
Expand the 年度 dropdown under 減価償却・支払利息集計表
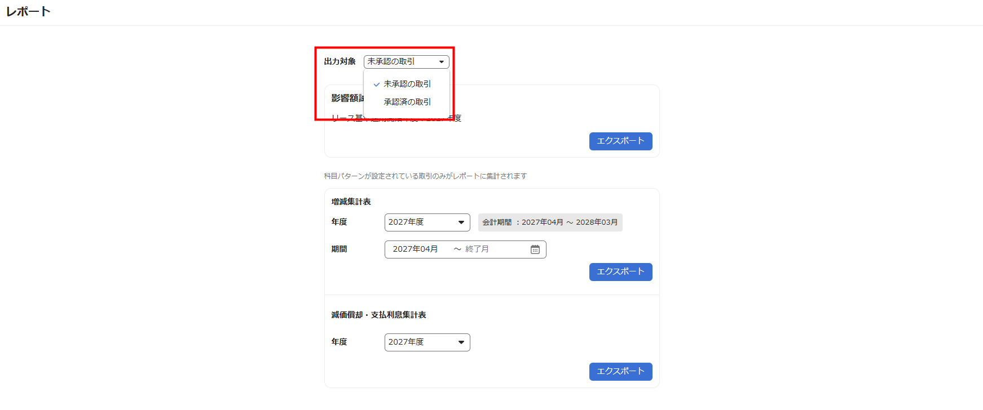(427, 342)
